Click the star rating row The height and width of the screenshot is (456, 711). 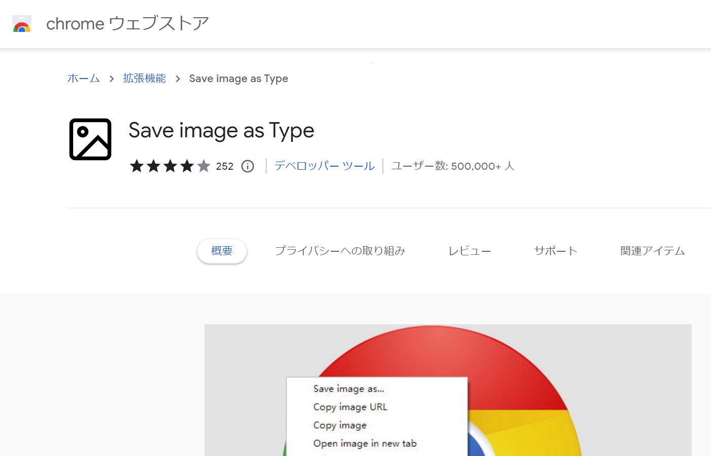pyautogui.click(x=170, y=166)
